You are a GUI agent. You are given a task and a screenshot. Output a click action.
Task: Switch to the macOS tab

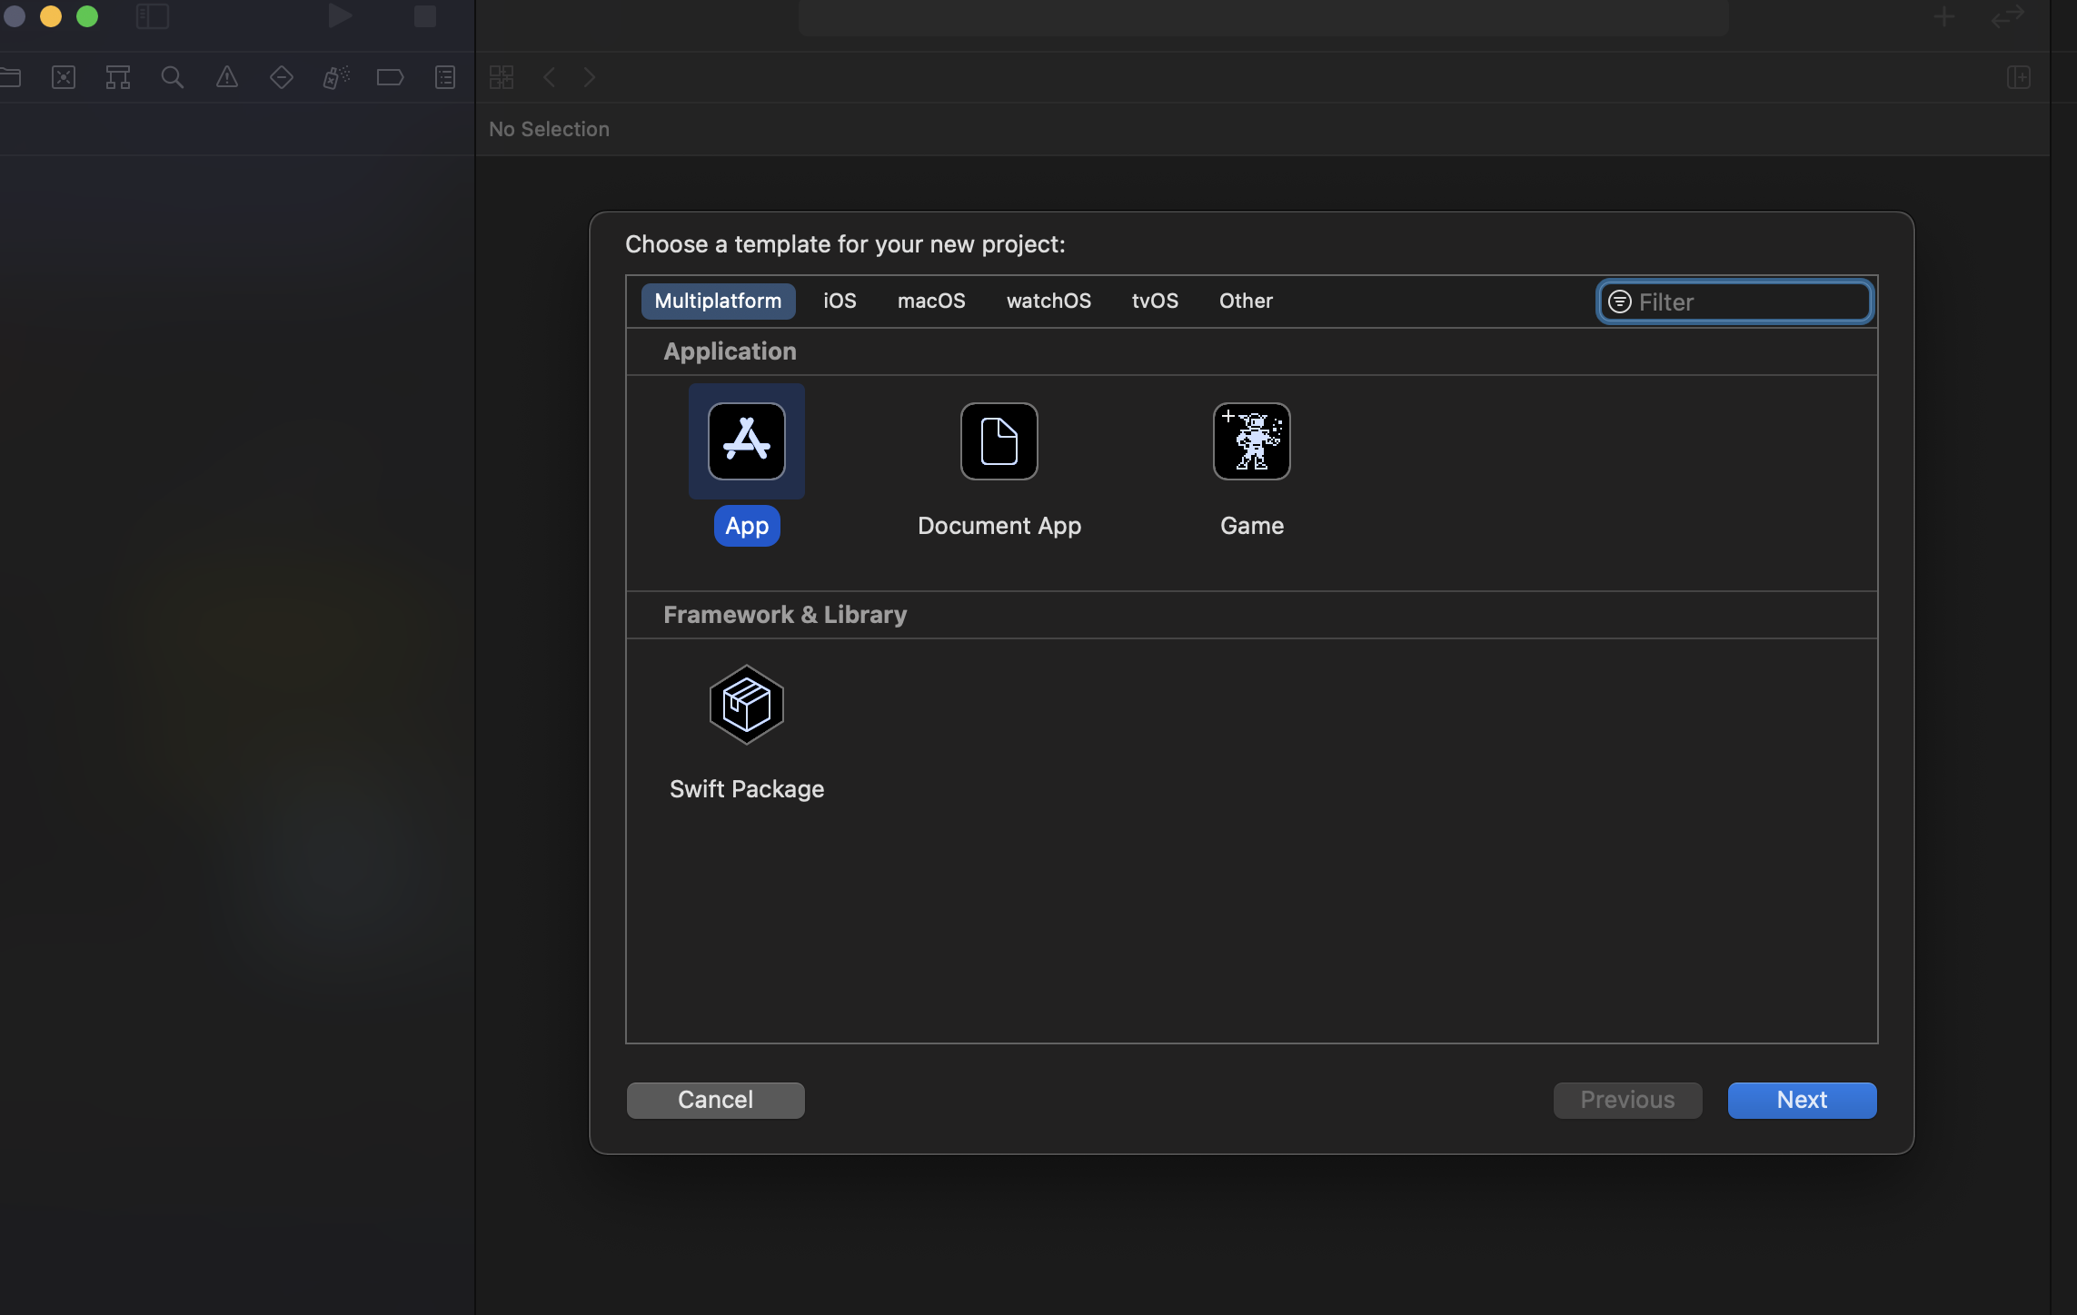tap(930, 301)
